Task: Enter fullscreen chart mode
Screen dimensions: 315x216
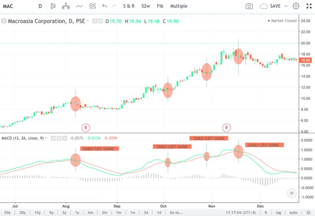Action: (309, 6)
